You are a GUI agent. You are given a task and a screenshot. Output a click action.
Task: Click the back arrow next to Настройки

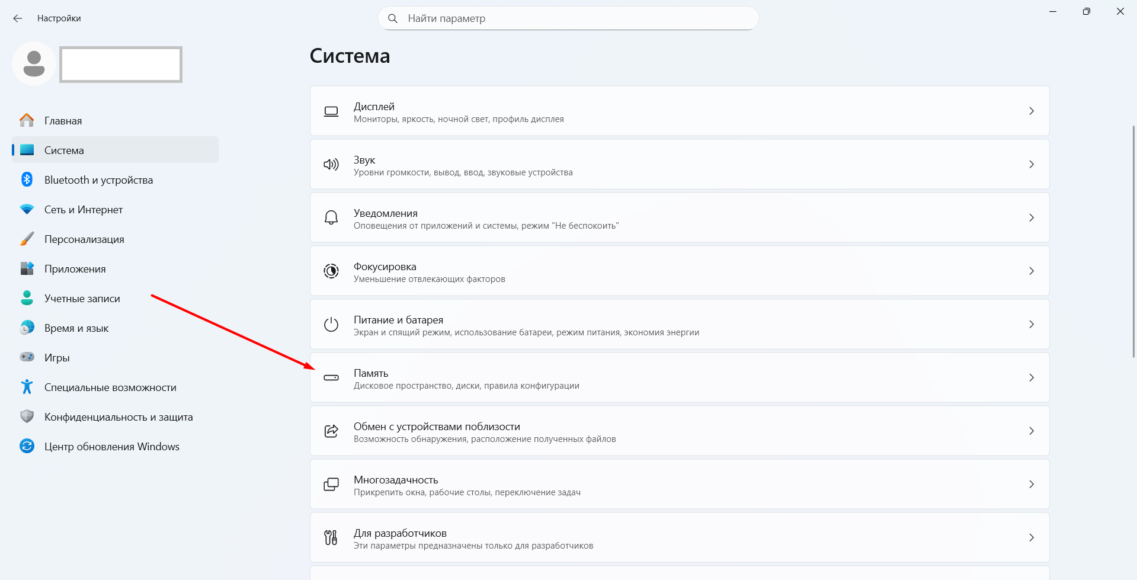18,18
